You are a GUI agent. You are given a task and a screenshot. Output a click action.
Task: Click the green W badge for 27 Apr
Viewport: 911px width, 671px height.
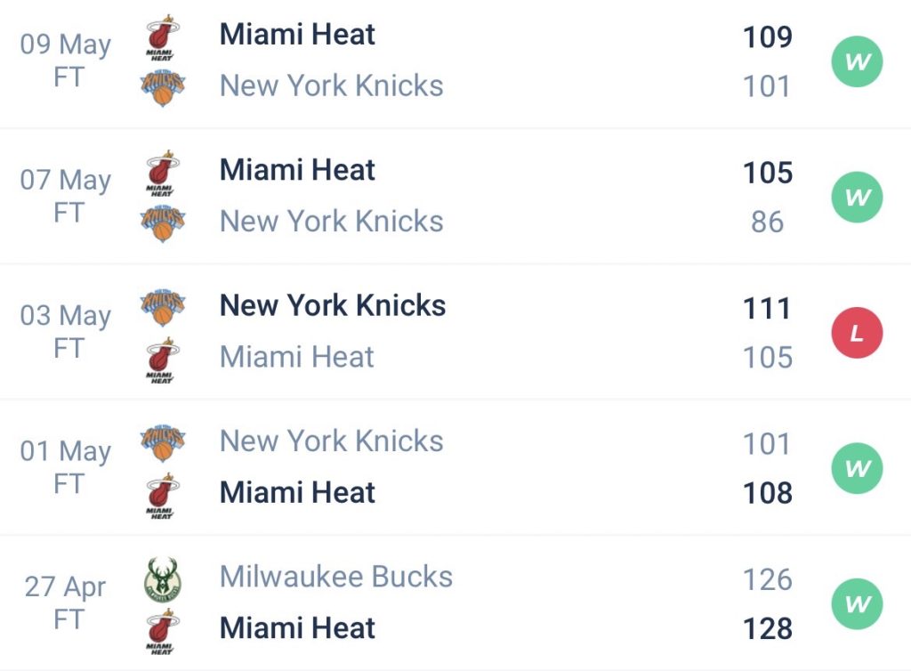[x=857, y=604]
